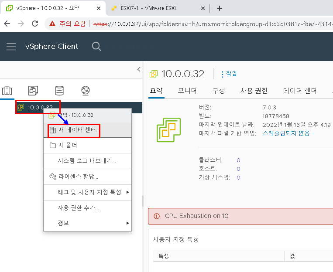Viewport: 333px width, 272px height.
Task: Open a new browser tab
Action: tap(220, 8)
